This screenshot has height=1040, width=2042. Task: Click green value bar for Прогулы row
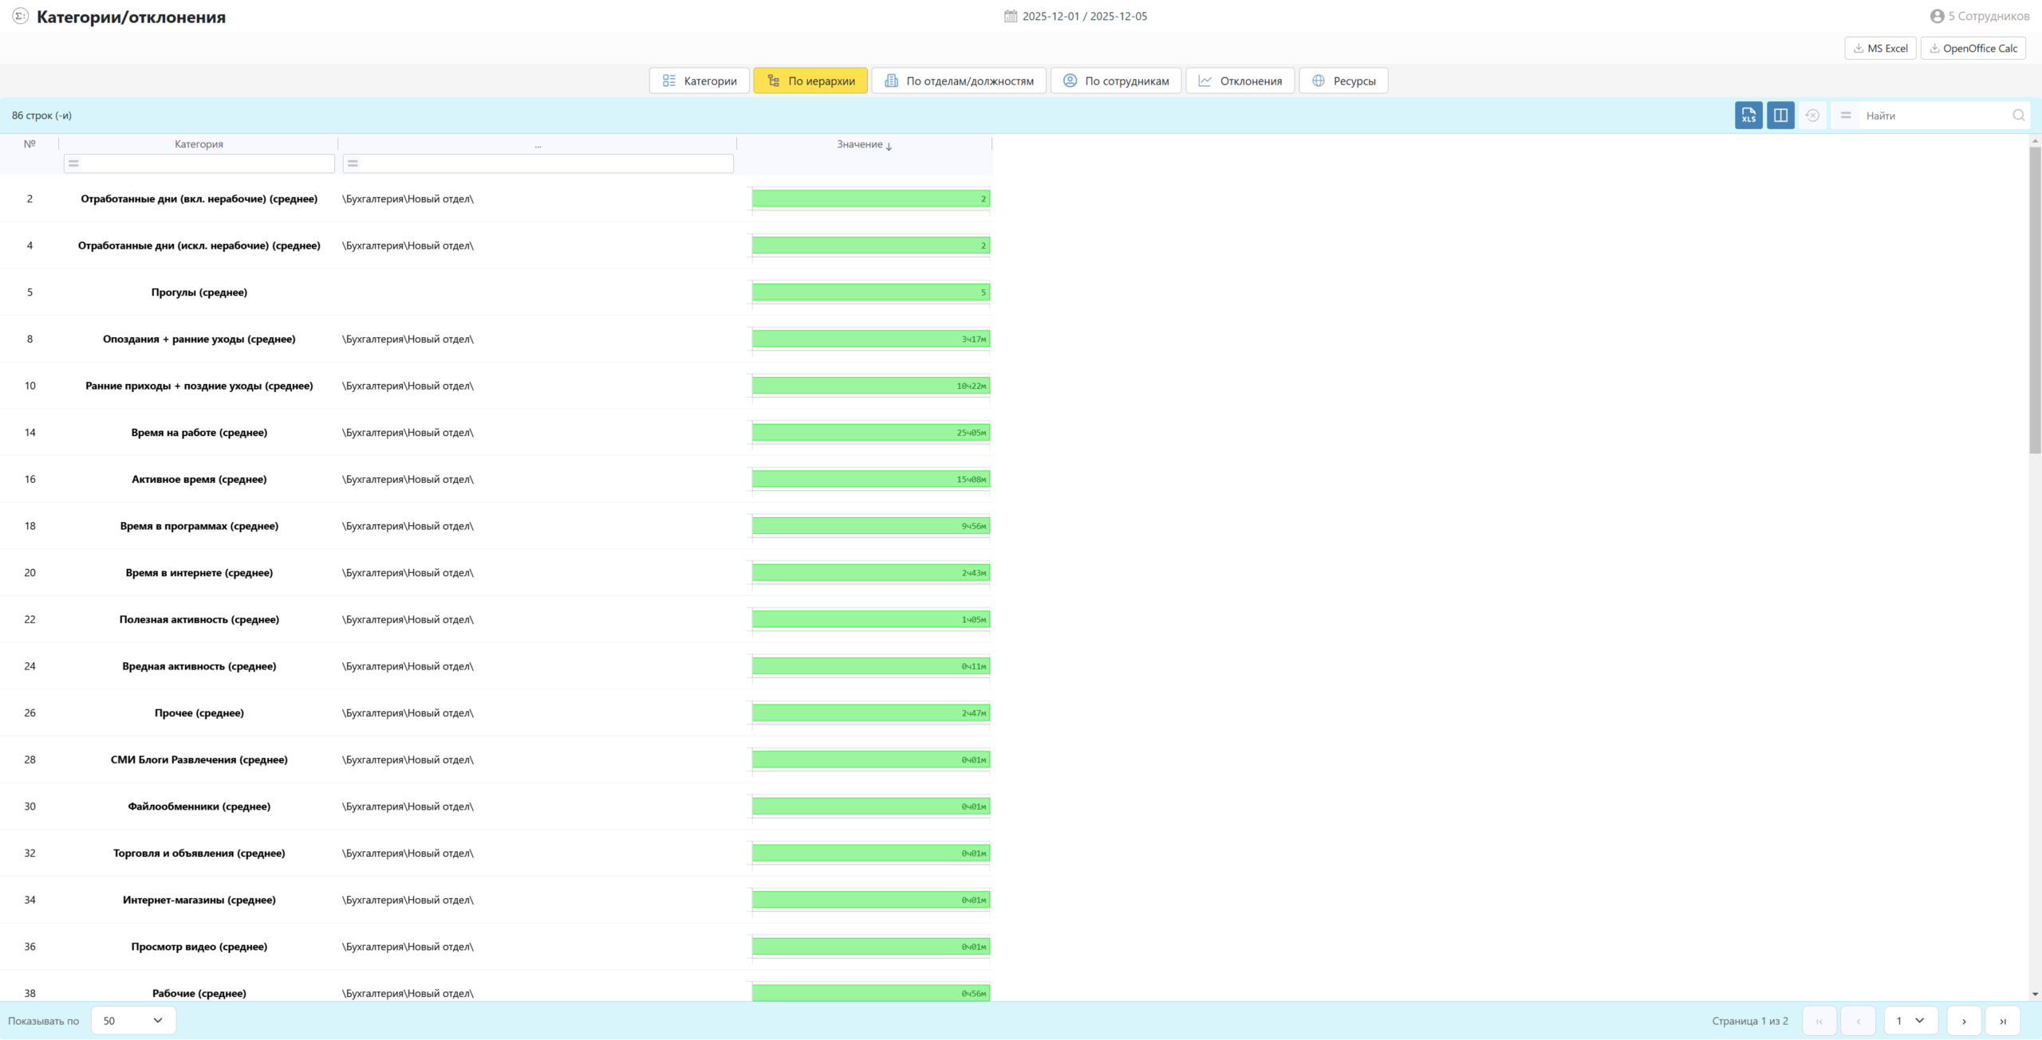coord(870,292)
